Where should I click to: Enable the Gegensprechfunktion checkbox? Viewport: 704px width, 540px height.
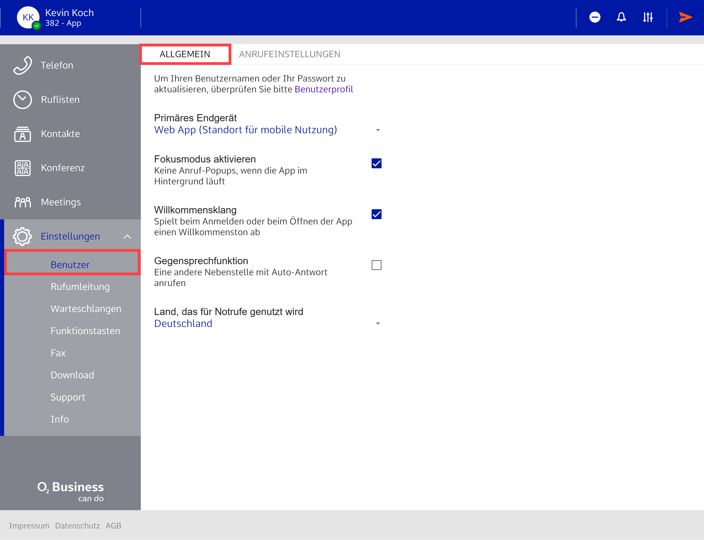pos(376,265)
